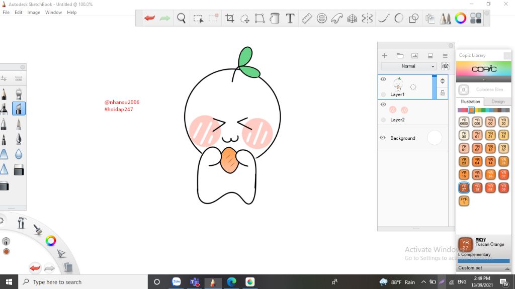Viewport: 515px width, 289px height.
Task: Click the small circle toggle beside Layer2 name
Action: point(383,120)
